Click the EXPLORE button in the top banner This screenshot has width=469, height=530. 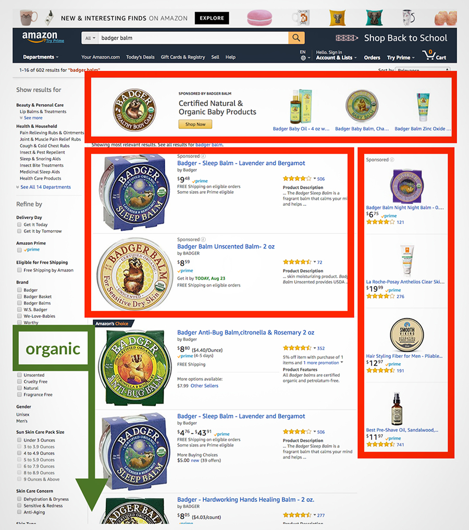coord(212,18)
